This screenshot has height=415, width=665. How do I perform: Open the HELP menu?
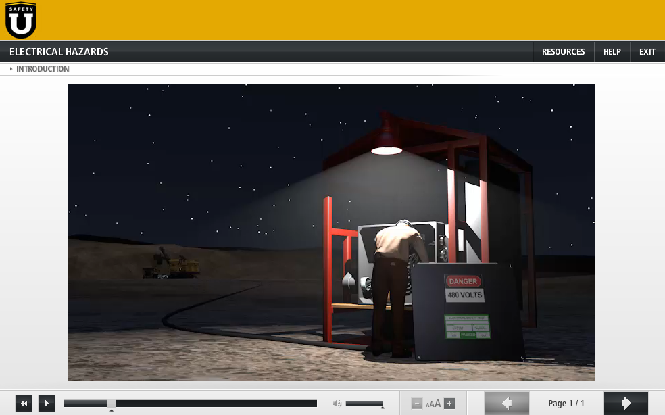612,52
